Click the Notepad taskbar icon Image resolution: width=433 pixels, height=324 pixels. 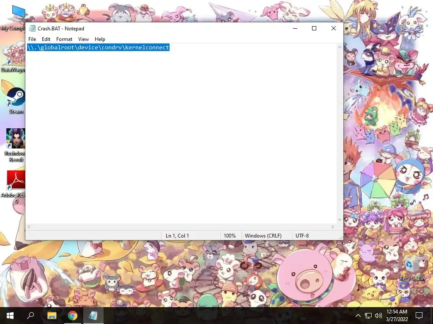(93, 316)
